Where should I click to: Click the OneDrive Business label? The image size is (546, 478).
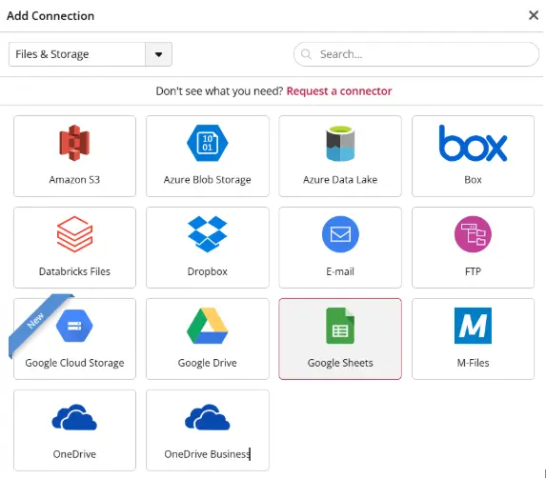207,454
